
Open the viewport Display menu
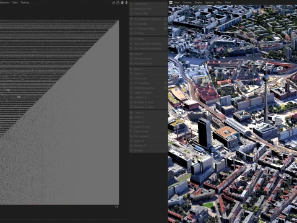click(x=199, y=2)
